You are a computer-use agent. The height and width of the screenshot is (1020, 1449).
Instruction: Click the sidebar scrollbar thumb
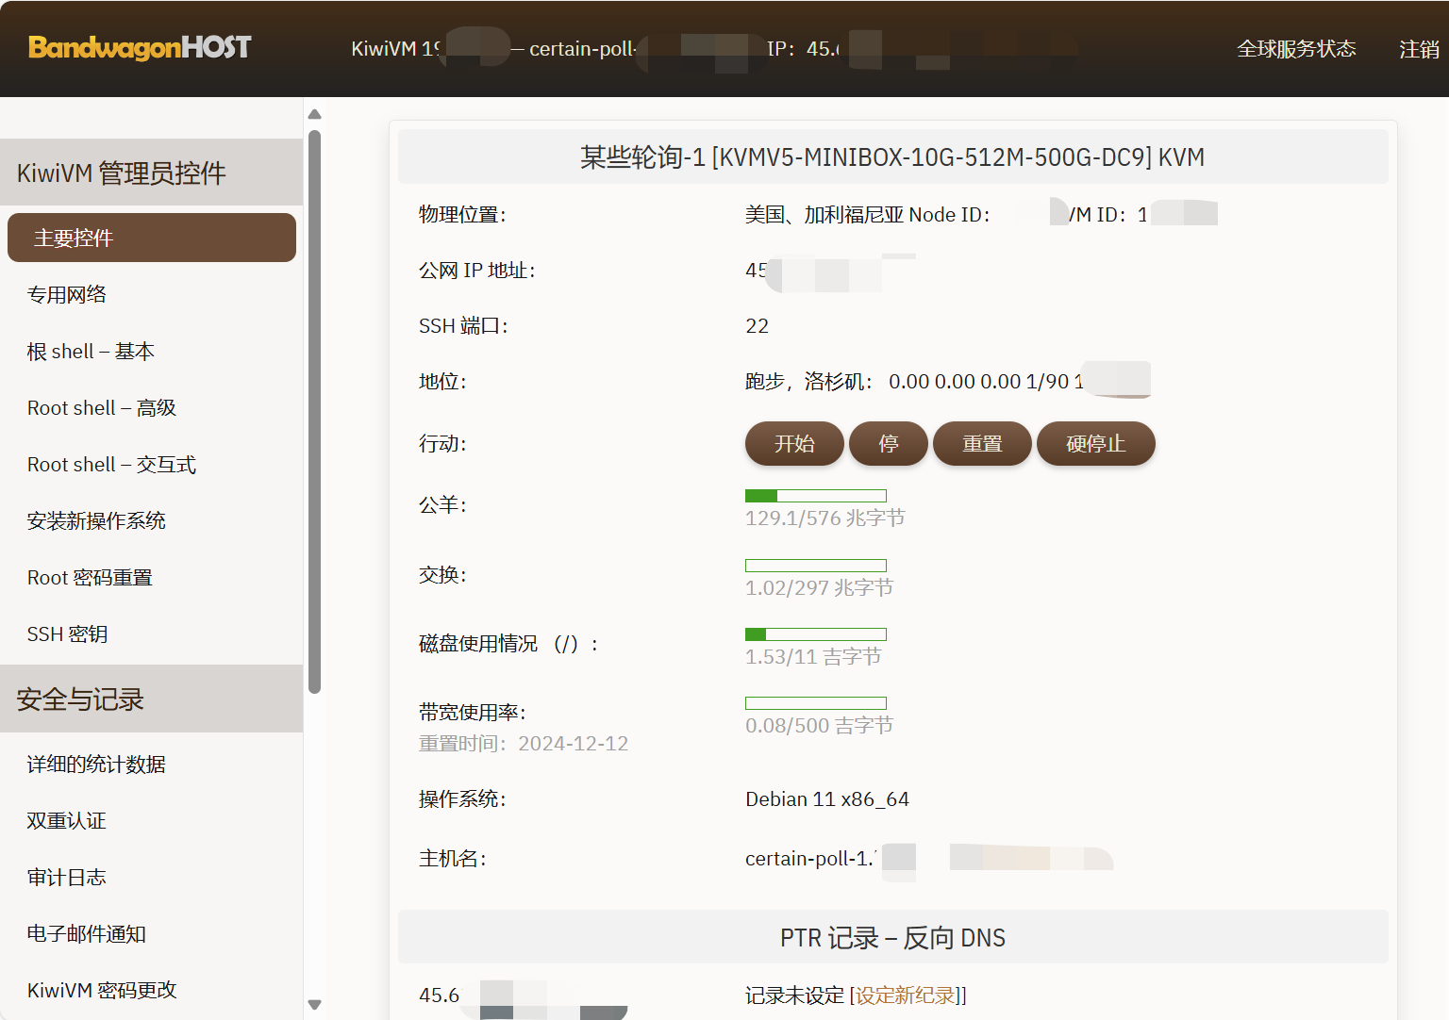click(x=315, y=412)
